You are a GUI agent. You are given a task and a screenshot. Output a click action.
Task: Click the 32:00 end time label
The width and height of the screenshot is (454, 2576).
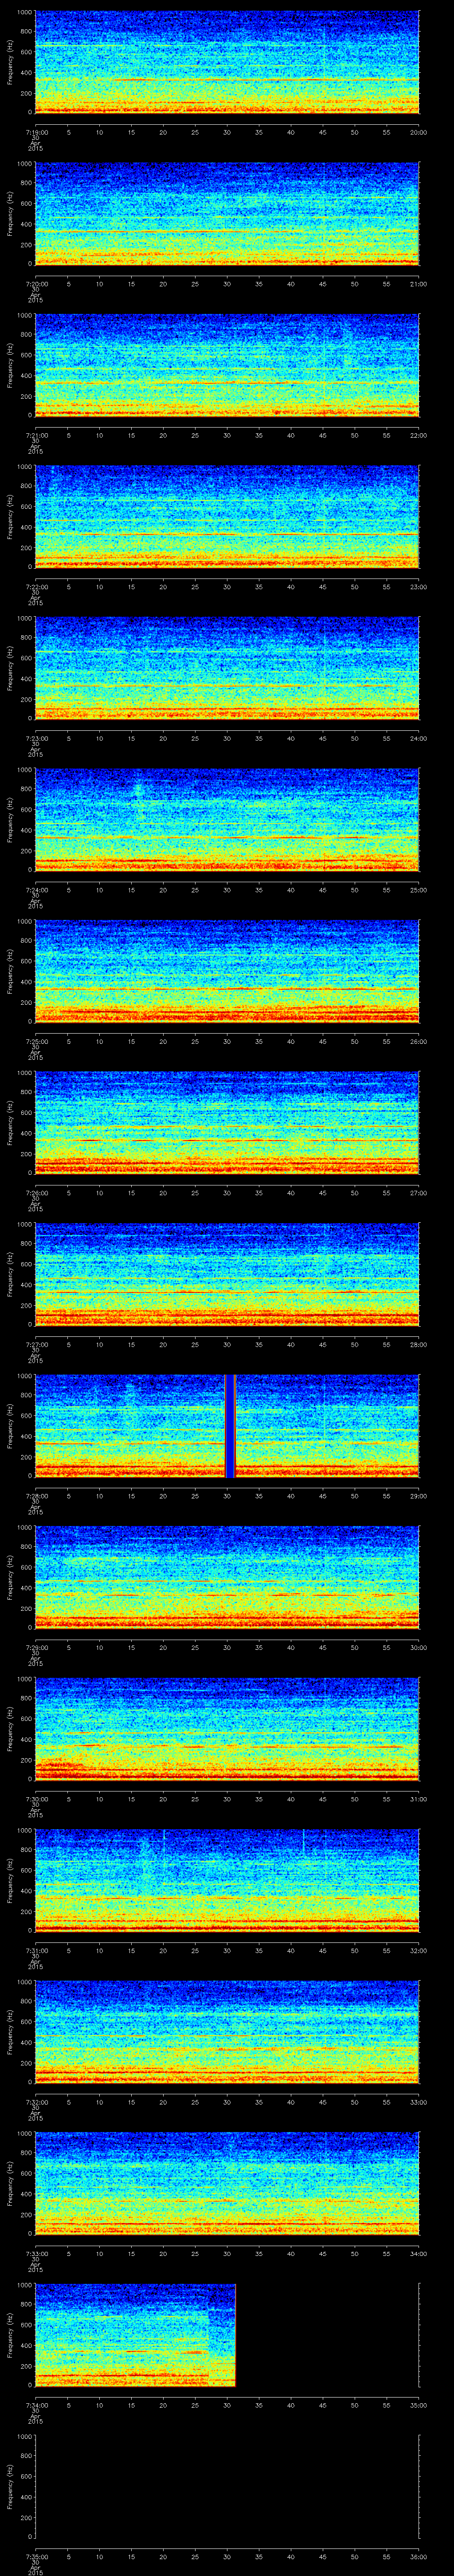point(418,1950)
